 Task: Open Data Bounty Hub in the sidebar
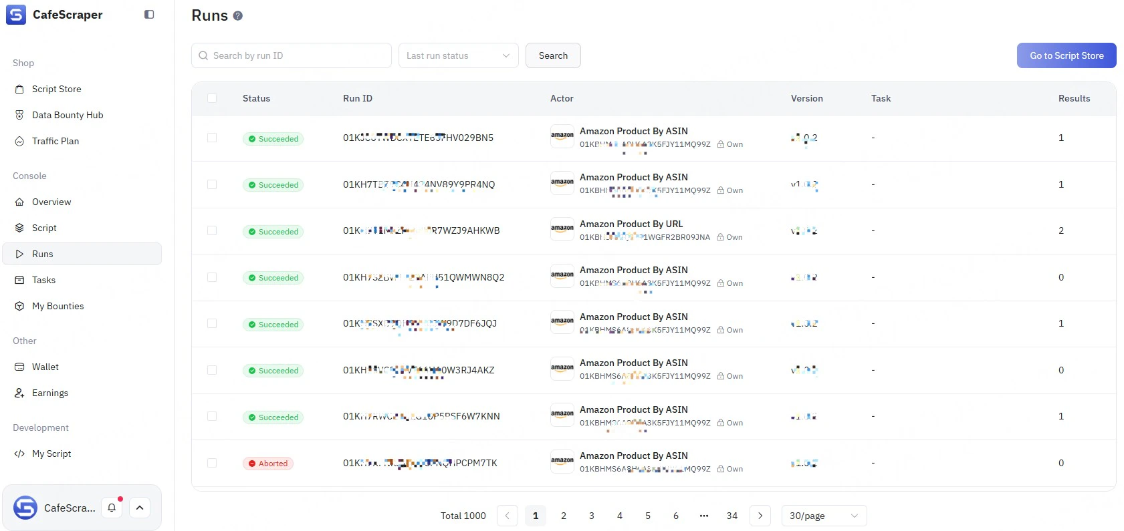[x=82, y=115]
